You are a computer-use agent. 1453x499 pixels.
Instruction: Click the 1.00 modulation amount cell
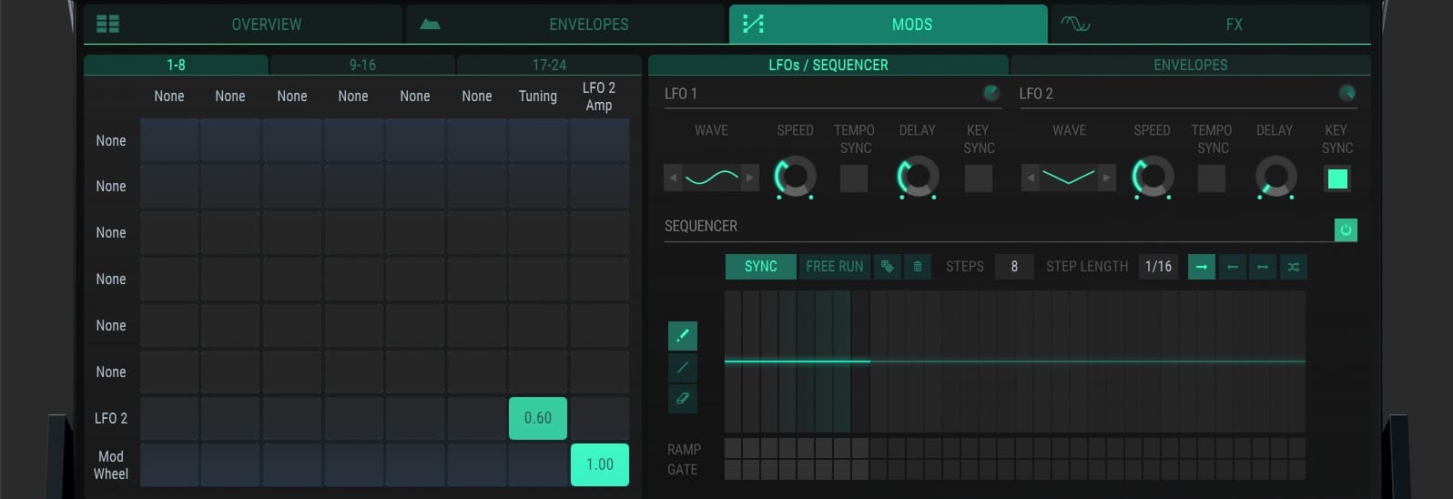click(x=599, y=464)
